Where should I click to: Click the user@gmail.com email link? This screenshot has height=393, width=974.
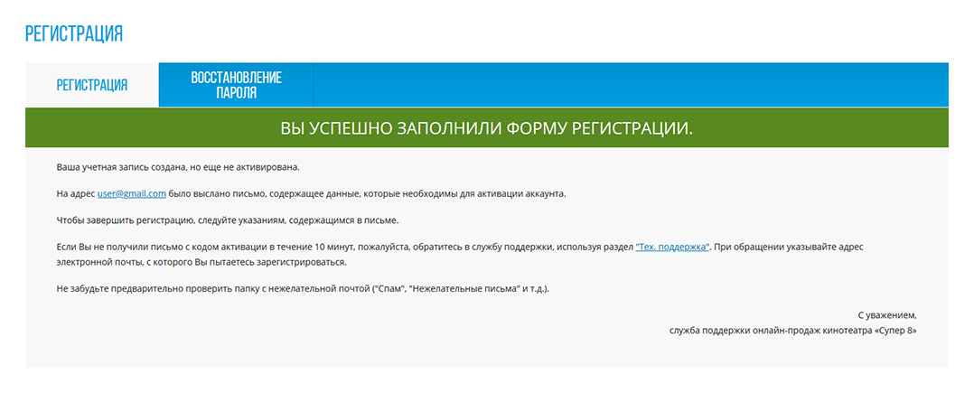[132, 193]
